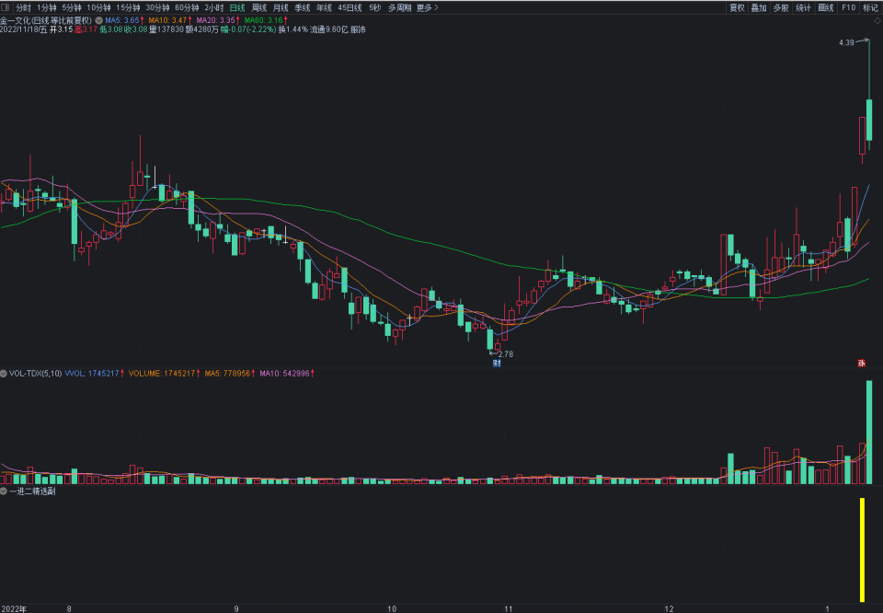Click the 叠加 overlay button

coord(759,8)
